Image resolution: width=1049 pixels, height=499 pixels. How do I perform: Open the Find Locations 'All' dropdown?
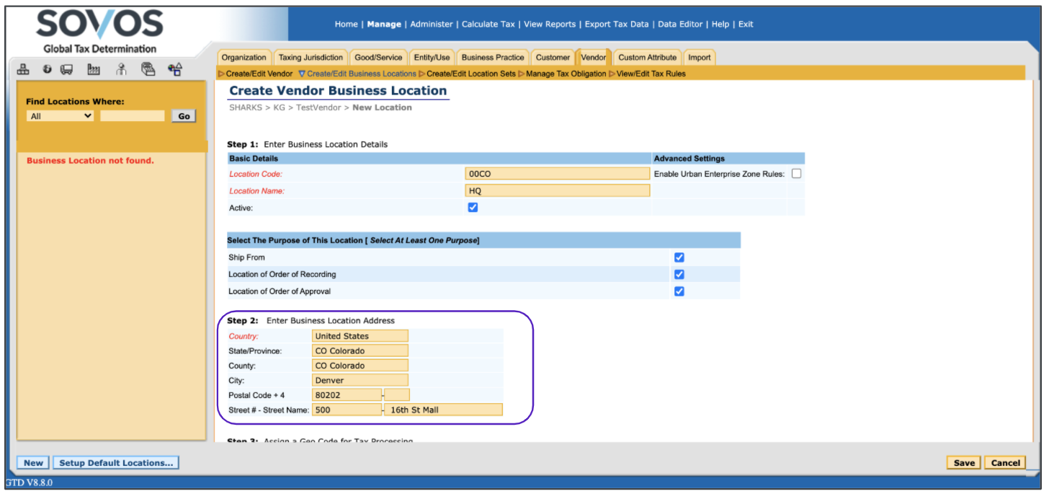point(60,116)
